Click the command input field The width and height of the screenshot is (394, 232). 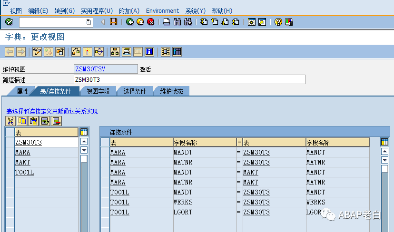(x=53, y=22)
